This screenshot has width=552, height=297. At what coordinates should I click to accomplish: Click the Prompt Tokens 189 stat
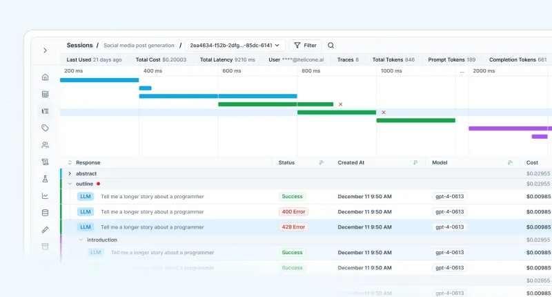click(x=452, y=60)
